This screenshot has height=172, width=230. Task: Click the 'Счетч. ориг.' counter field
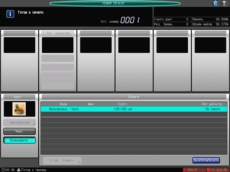(171, 19)
